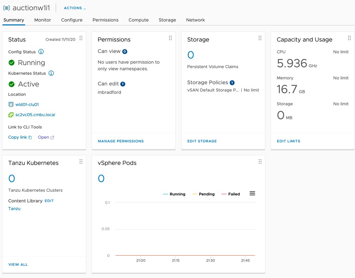The height and width of the screenshot is (278, 355).
Task: Open the vSphere Pods chart hamburger menu
Action: point(252,193)
